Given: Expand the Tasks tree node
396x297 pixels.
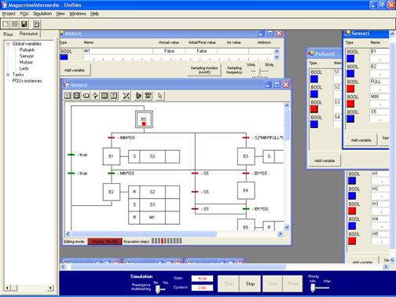Looking at the screenshot, I should [x=8, y=75].
